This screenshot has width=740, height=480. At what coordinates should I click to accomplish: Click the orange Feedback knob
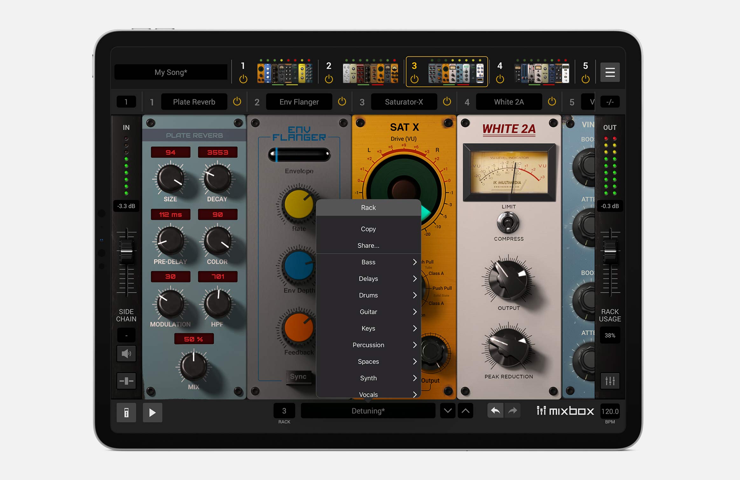click(x=299, y=327)
